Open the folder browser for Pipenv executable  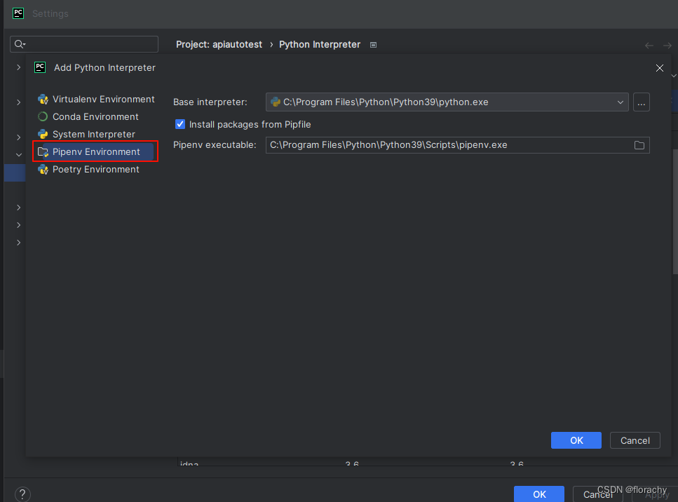[639, 145]
